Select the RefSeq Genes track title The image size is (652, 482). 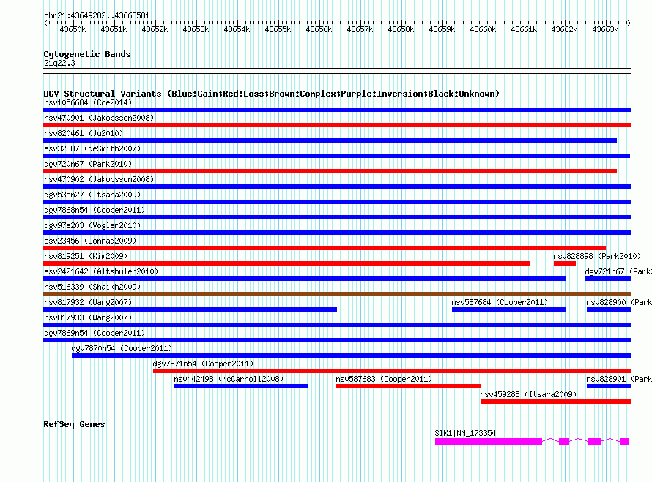(x=74, y=424)
